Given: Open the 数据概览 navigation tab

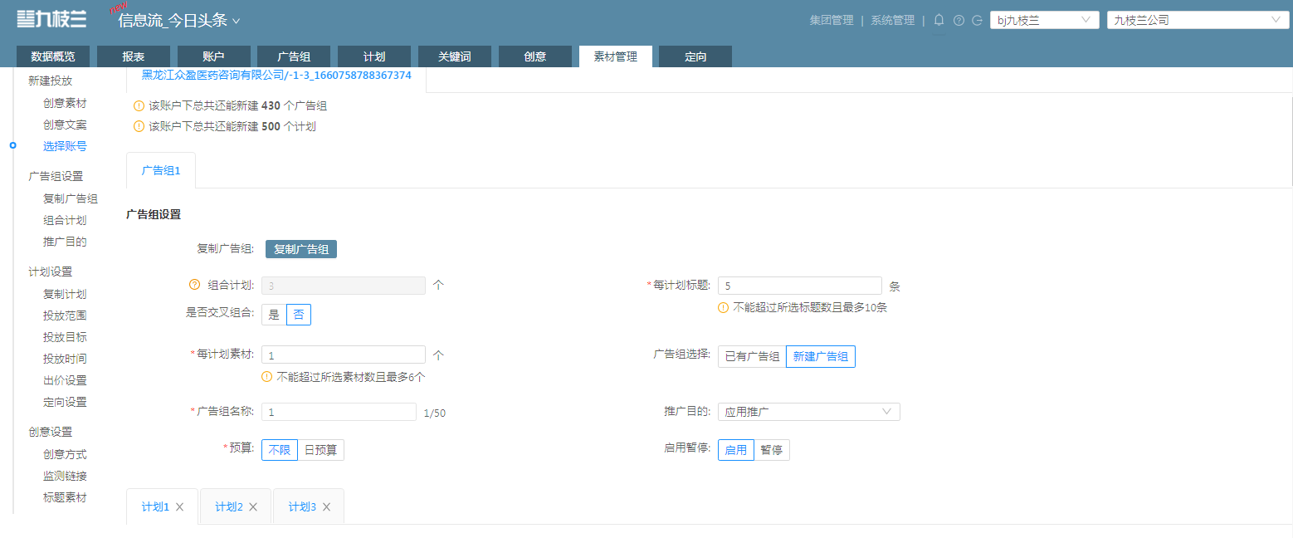Looking at the screenshot, I should 53,56.
